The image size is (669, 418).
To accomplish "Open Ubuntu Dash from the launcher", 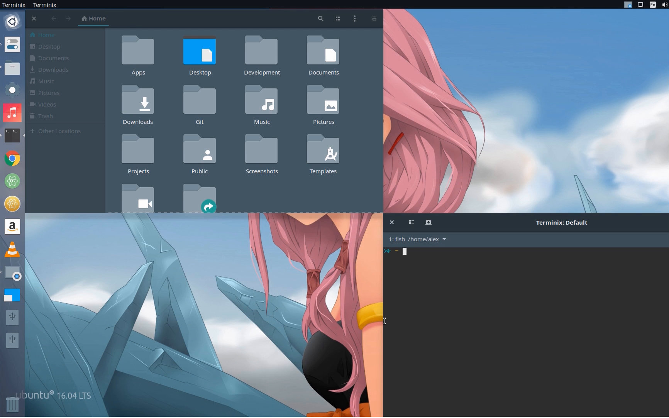I will tap(12, 22).
